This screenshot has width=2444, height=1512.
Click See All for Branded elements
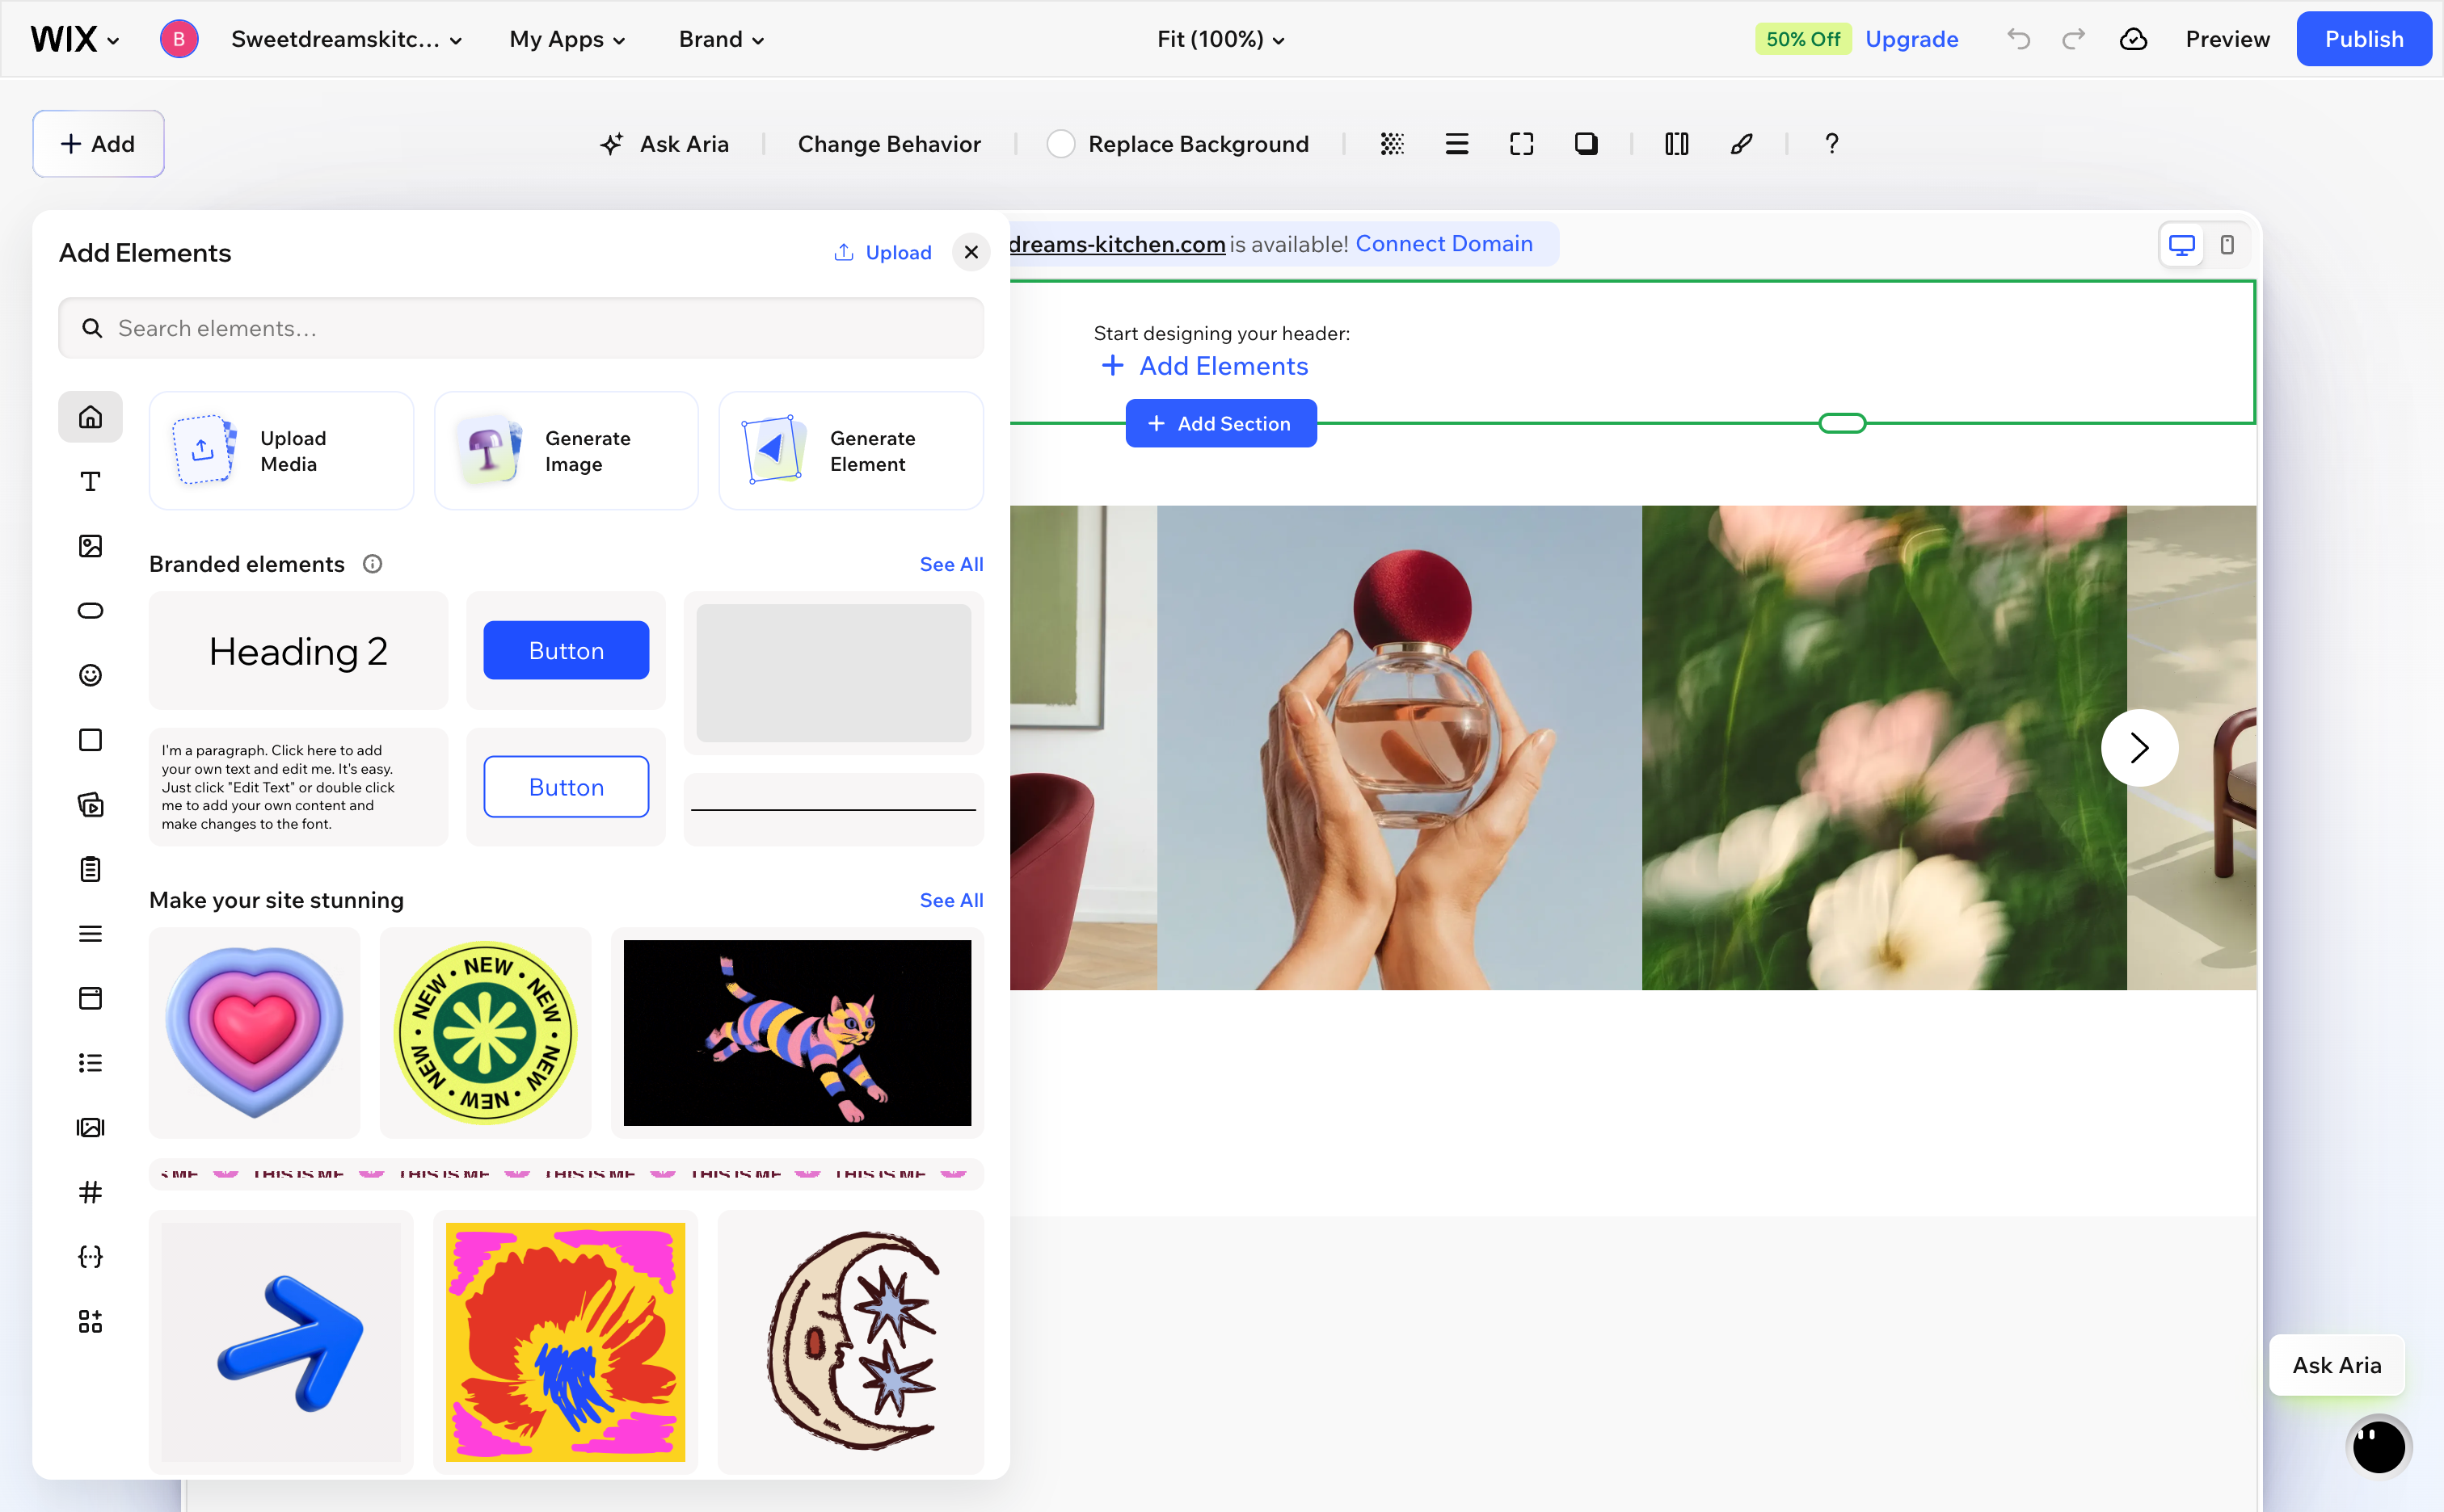click(x=950, y=564)
